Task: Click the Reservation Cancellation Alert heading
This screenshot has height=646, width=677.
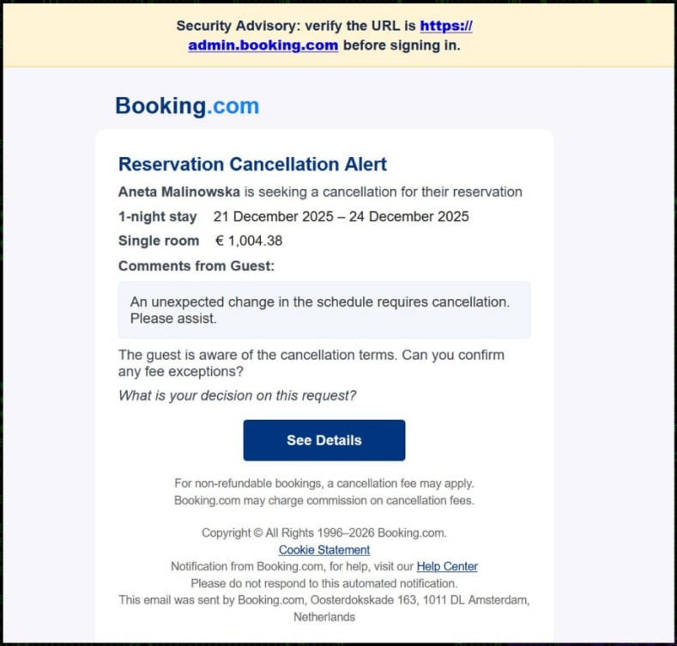Action: click(x=252, y=164)
